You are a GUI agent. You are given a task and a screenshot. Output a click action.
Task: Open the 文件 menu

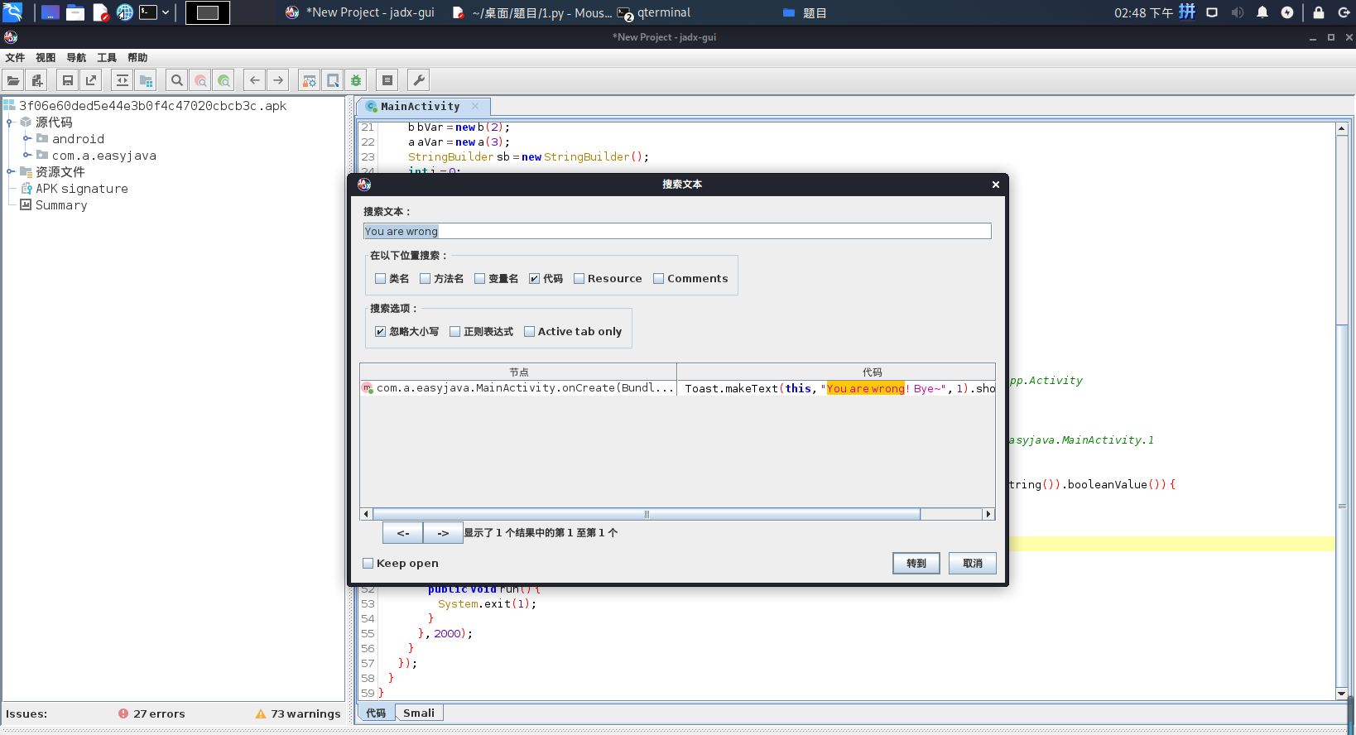pyautogui.click(x=15, y=58)
